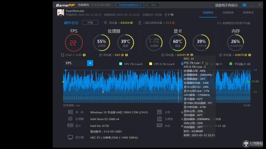Click the yellow FPS 0.1% Low legend swatch
Screen dimensions: 266x149
[151, 64]
